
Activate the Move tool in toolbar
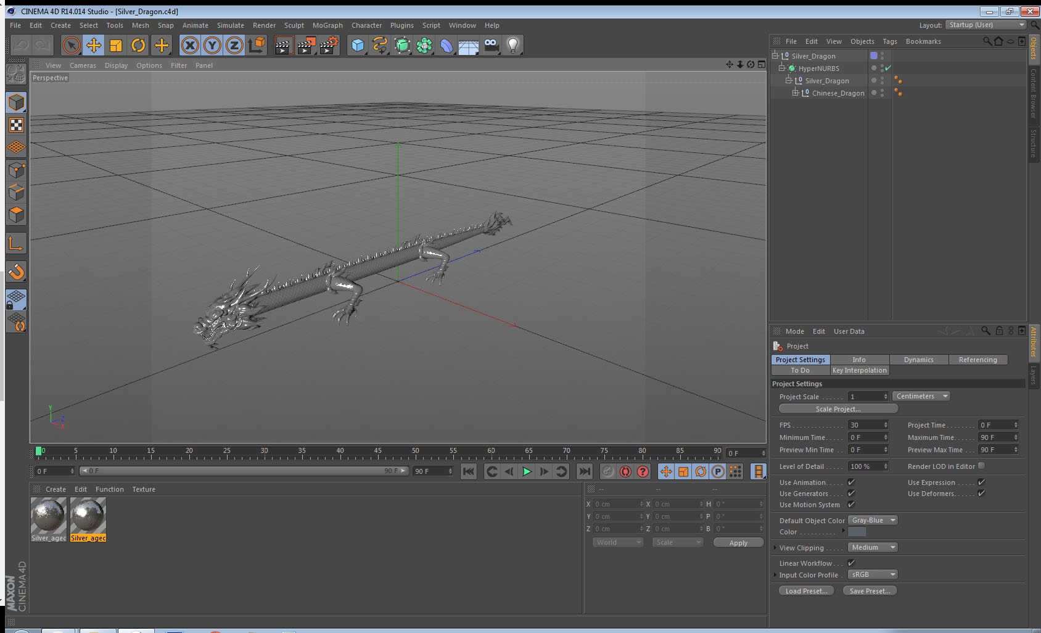(x=94, y=45)
